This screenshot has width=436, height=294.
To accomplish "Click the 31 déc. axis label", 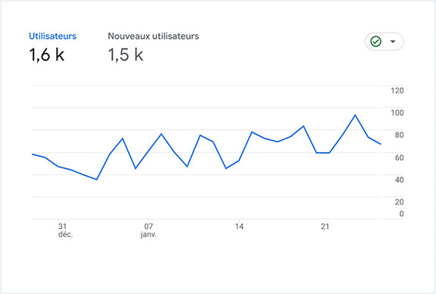I will [65, 230].
